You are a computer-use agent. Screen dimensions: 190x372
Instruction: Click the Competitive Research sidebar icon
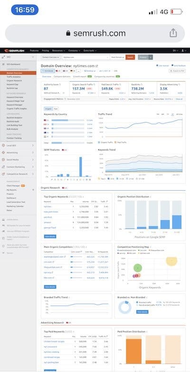point(3,174)
